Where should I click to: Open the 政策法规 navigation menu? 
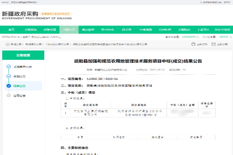click(50, 30)
